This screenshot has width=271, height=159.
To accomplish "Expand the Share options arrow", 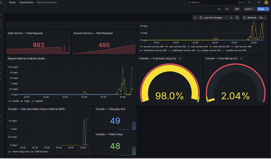I will pos(267,9).
